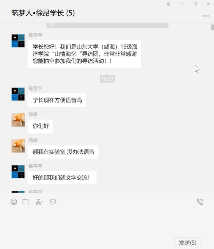Start a voice or video call
This screenshot has width=214, height=249.
coord(200,202)
